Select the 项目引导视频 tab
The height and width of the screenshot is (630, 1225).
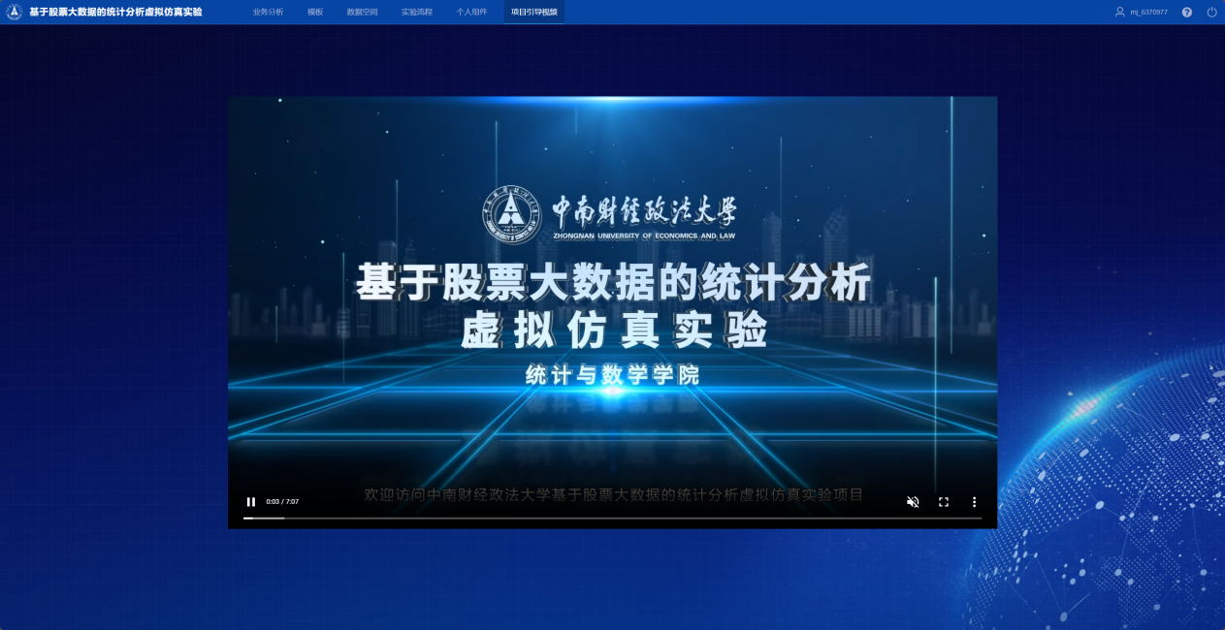[x=534, y=12]
